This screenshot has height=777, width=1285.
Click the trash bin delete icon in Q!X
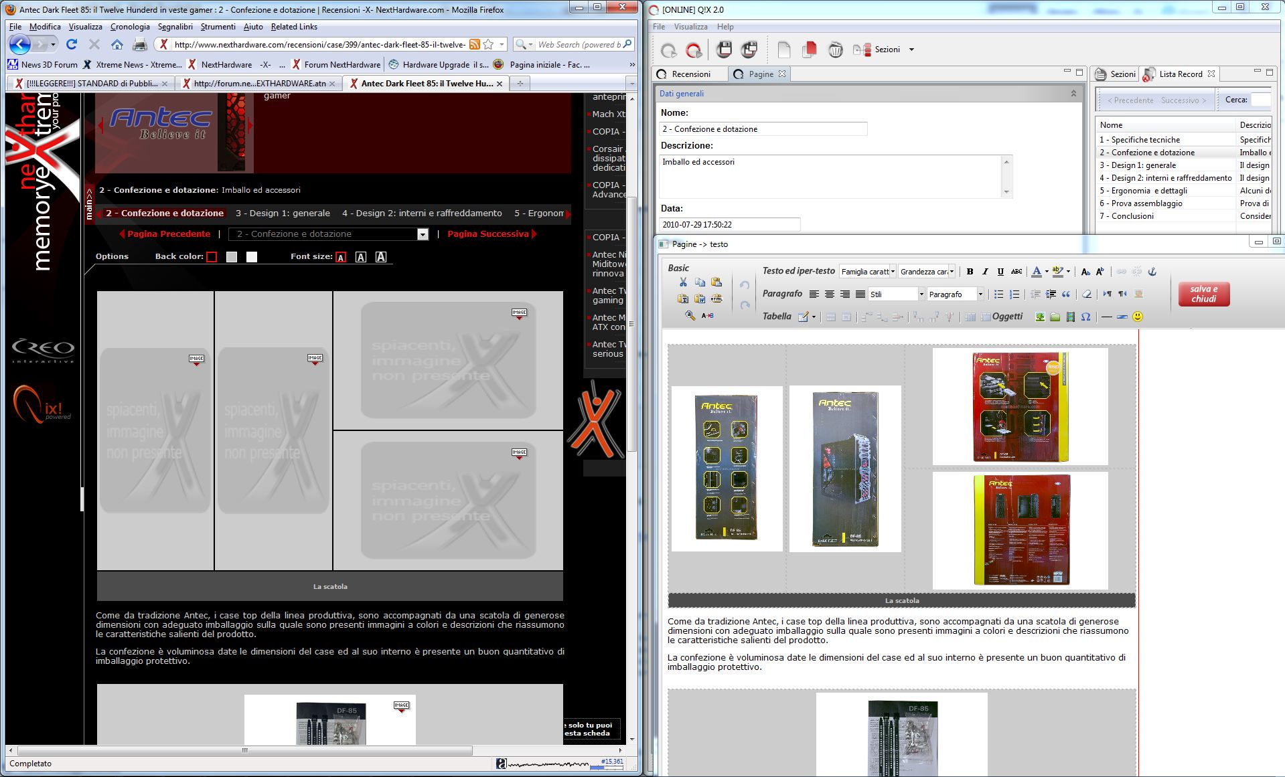tap(835, 50)
